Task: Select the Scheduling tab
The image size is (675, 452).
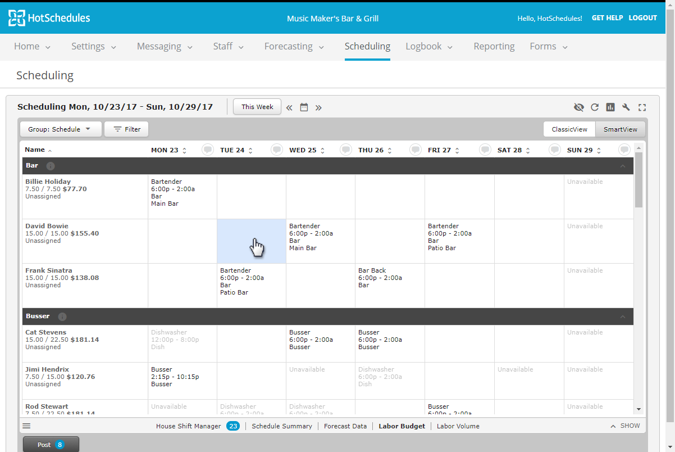Action: point(367,47)
